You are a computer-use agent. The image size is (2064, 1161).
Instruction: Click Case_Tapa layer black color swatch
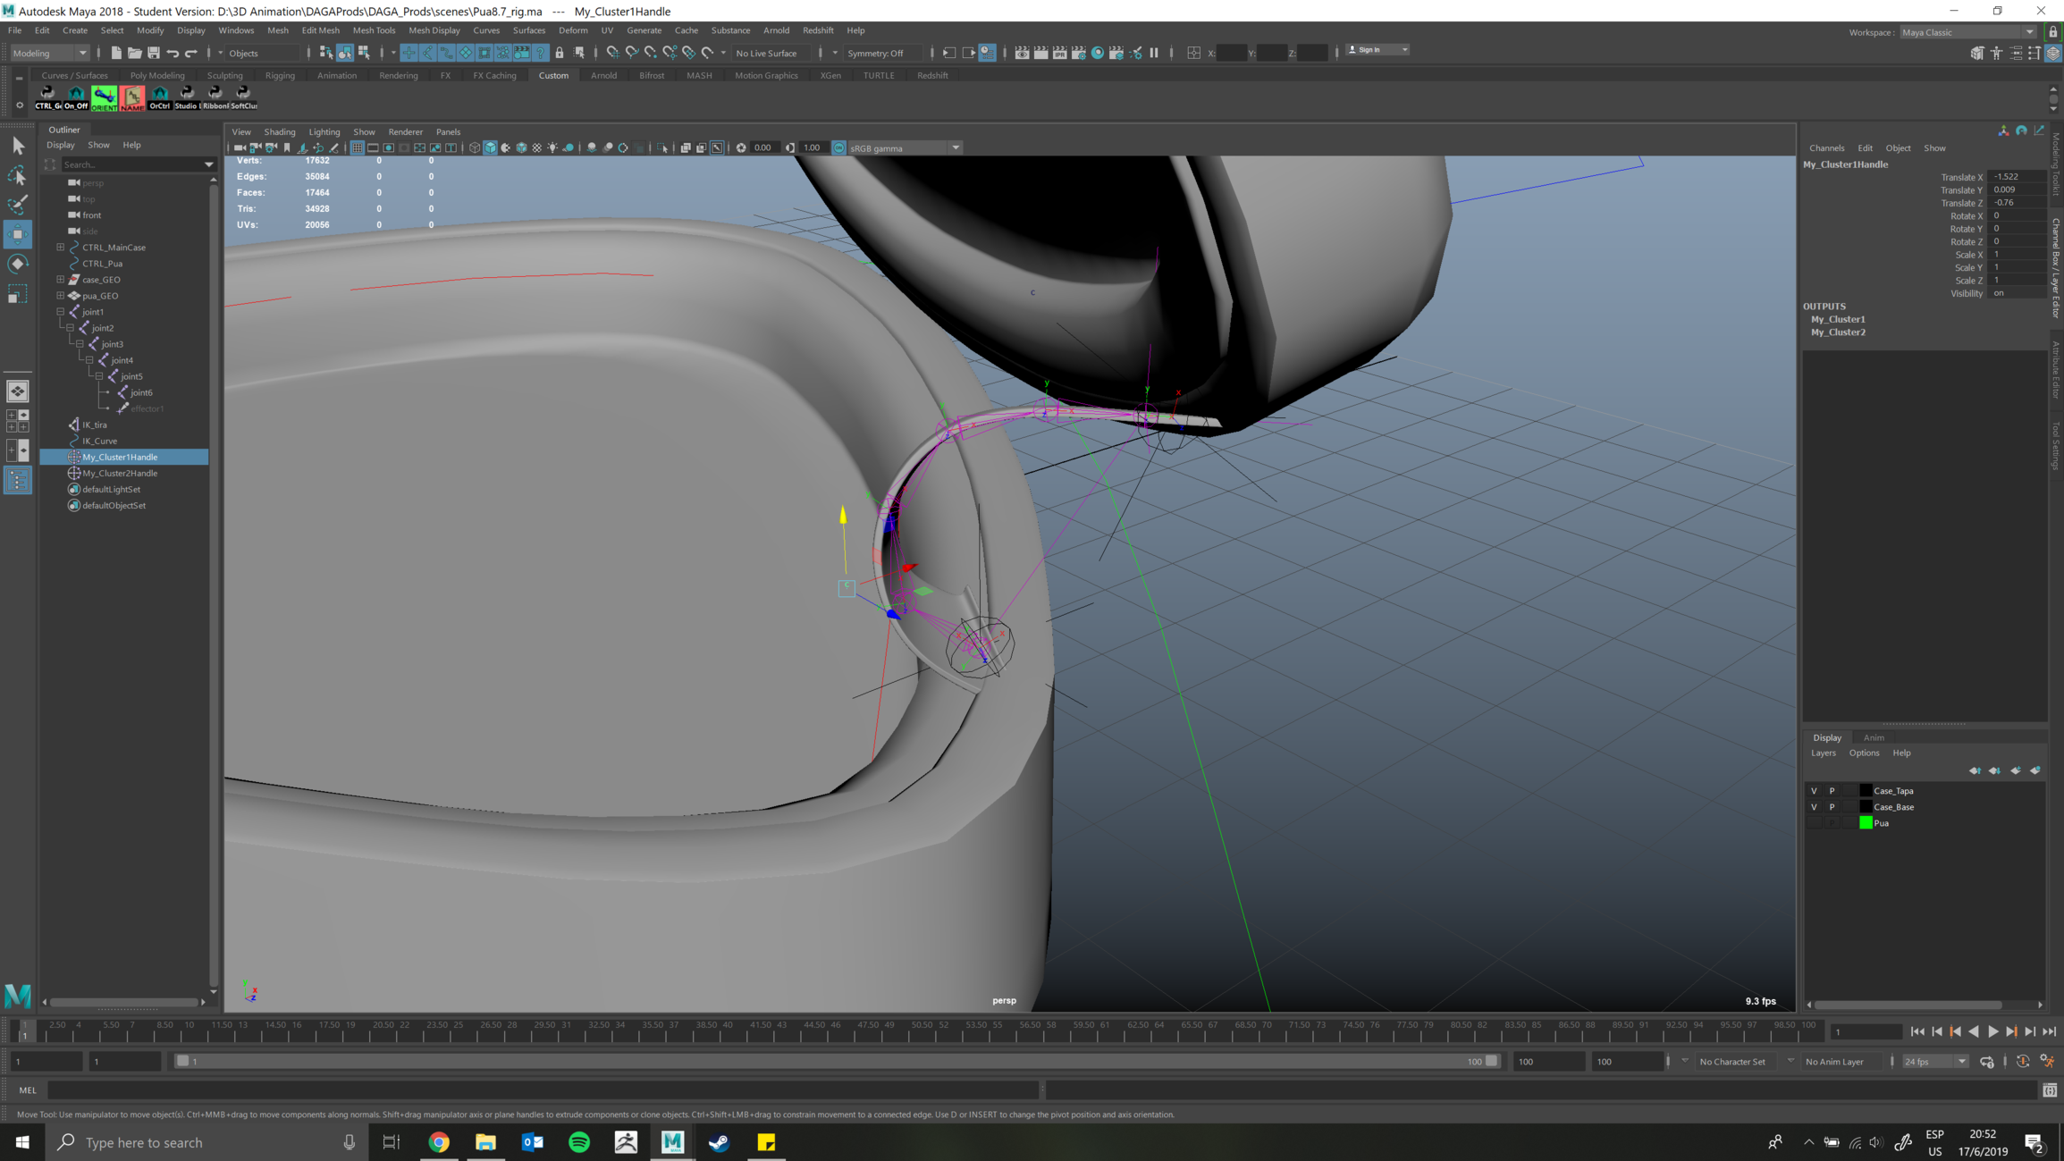1866,791
